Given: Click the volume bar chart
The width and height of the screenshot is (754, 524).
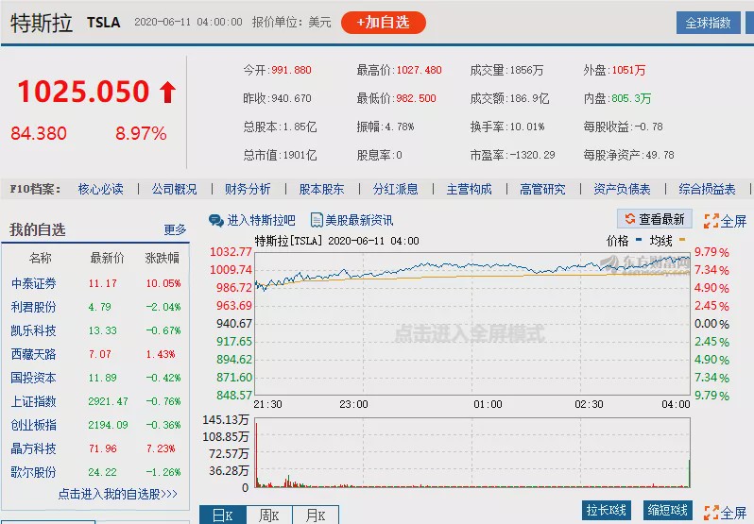Looking at the screenshot, I should pos(472,452).
